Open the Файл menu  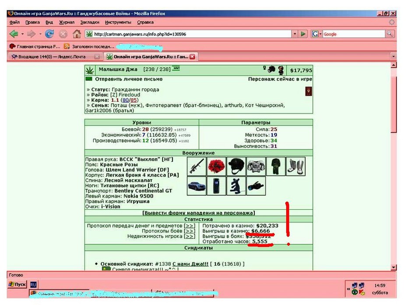pos(14,22)
